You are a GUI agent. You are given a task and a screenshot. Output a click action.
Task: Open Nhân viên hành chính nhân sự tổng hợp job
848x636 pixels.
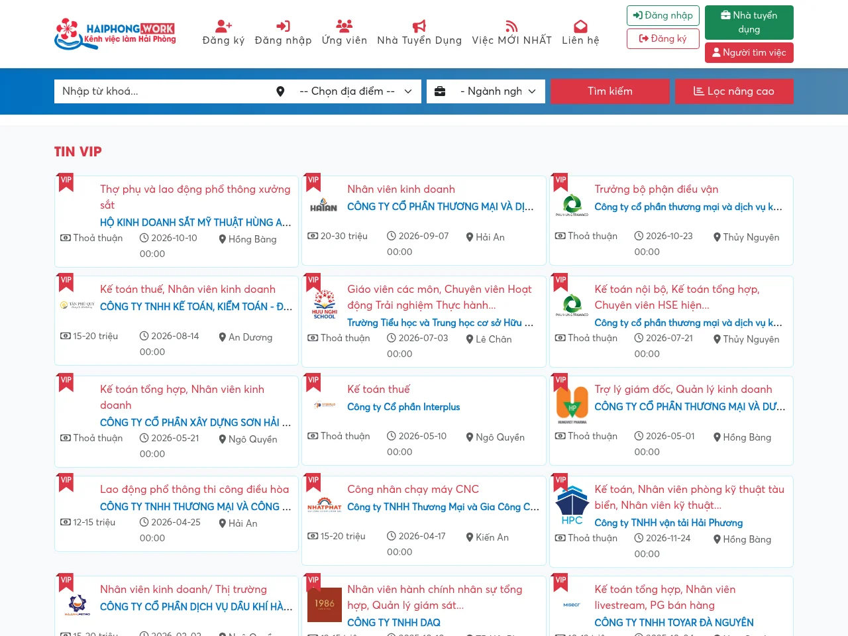point(435,597)
